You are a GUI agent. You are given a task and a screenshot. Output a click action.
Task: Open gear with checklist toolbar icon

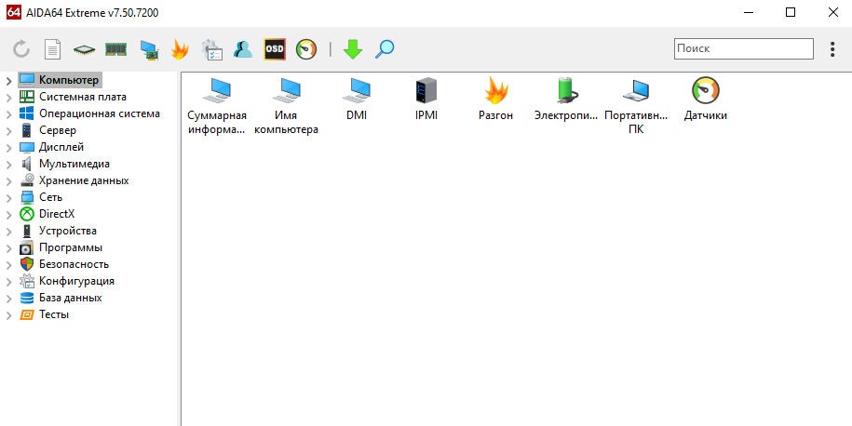pyautogui.click(x=211, y=49)
